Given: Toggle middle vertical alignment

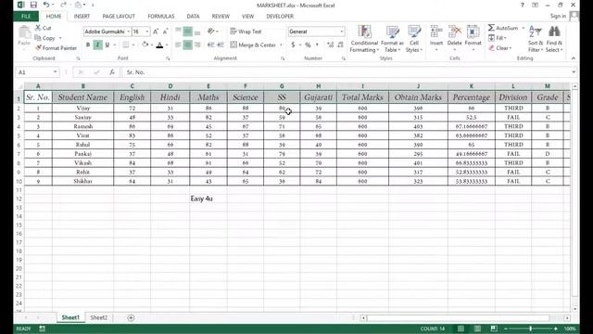Looking at the screenshot, I should point(187,32).
